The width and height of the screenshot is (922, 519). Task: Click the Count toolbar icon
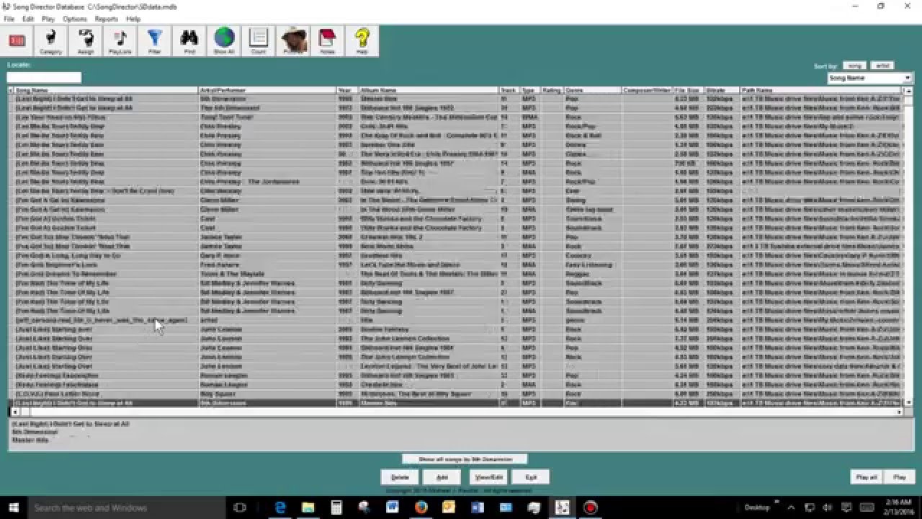(x=259, y=40)
